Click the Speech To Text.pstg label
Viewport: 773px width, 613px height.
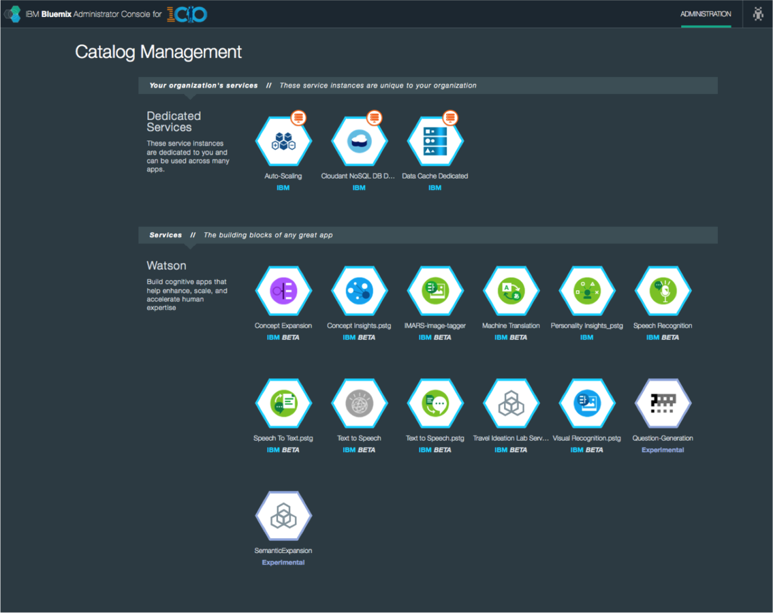tap(283, 438)
